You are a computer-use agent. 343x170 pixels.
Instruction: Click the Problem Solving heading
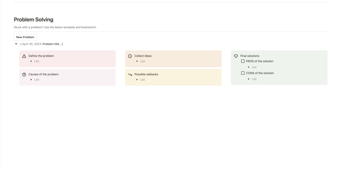pos(33,20)
